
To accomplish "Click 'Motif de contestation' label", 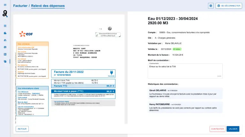I will point(159,60).
